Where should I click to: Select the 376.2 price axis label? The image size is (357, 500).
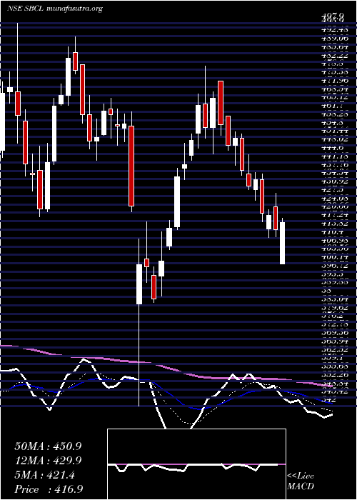click(331, 316)
